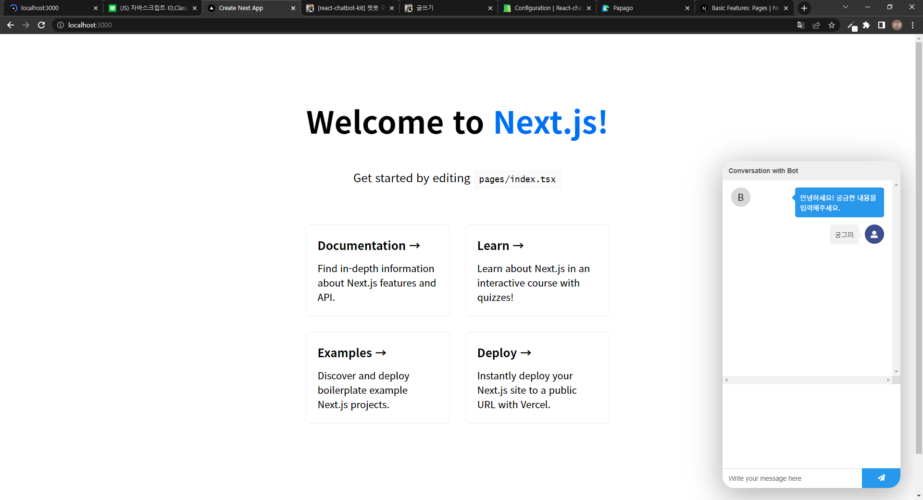
Task: Click the localhost:3000 address bar
Action: [423, 25]
